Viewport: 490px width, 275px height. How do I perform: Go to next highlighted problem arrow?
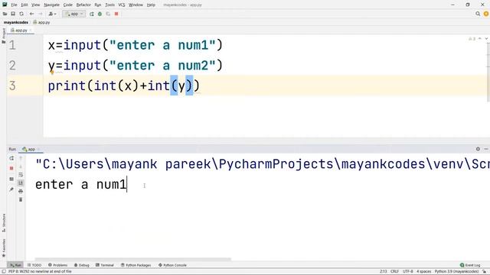[x=486, y=39]
